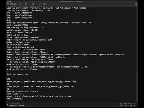Click the 'mmc0 is current device' line
144x108 pixels.
19,32
